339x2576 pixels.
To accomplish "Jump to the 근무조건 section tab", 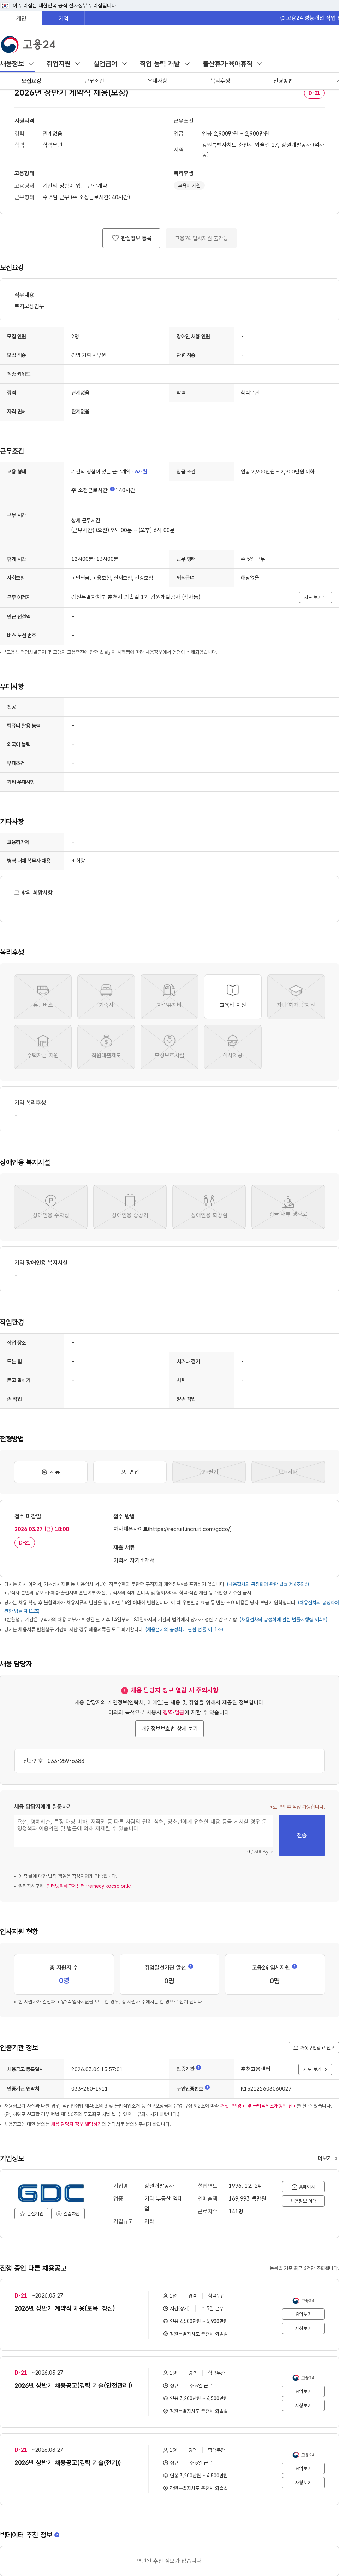I will pos(94,81).
